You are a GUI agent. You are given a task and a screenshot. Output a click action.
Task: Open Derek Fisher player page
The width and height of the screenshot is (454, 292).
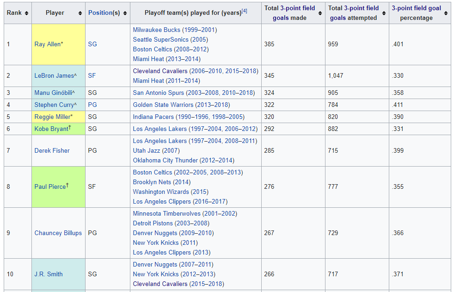pyautogui.click(x=52, y=151)
